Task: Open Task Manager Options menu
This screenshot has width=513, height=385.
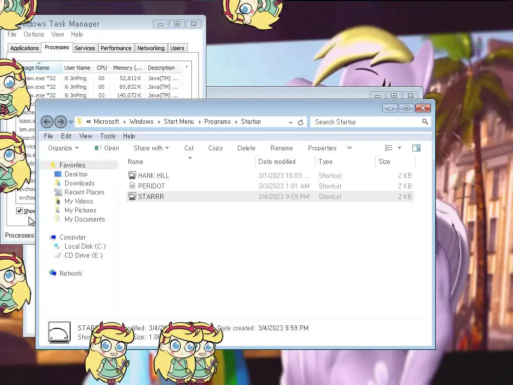Action: 34,35
